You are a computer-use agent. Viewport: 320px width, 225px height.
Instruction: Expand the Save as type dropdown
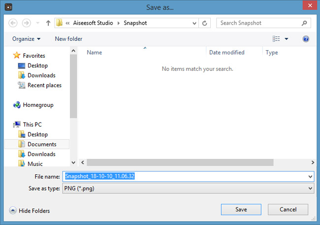click(x=310, y=188)
